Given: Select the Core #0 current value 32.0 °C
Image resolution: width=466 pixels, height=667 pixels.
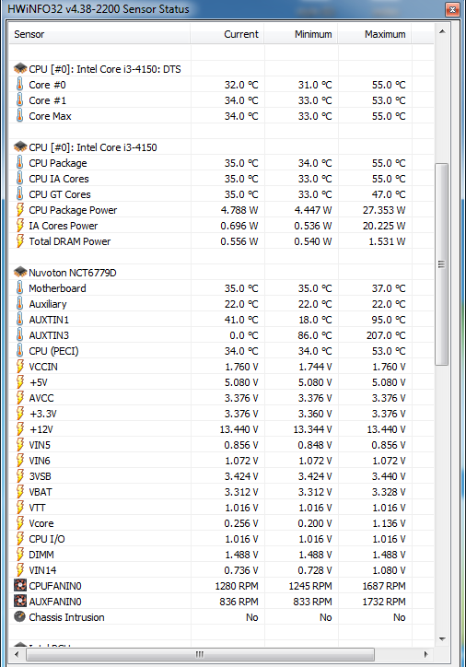Looking at the screenshot, I should click(x=241, y=85).
